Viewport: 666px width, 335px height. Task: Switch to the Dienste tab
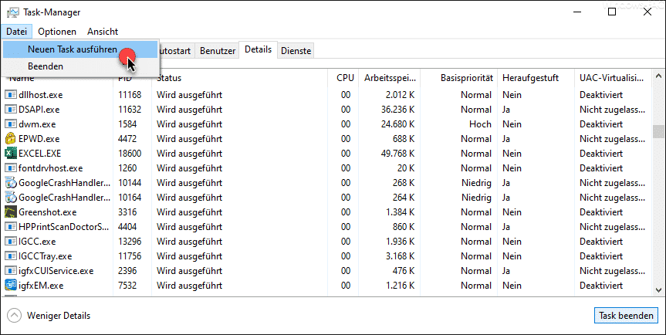pos(296,51)
